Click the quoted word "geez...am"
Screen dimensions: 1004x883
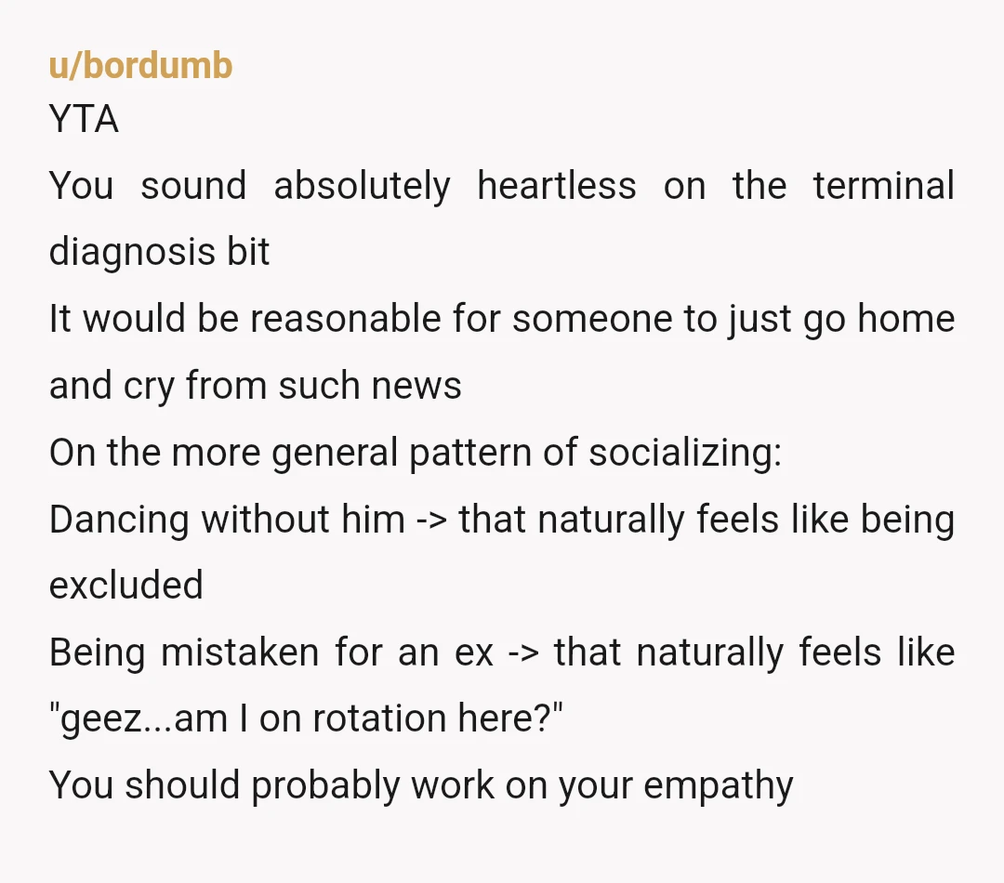pyautogui.click(x=139, y=718)
